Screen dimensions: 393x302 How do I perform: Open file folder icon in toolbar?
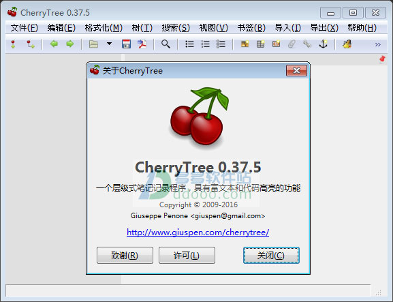click(x=93, y=44)
